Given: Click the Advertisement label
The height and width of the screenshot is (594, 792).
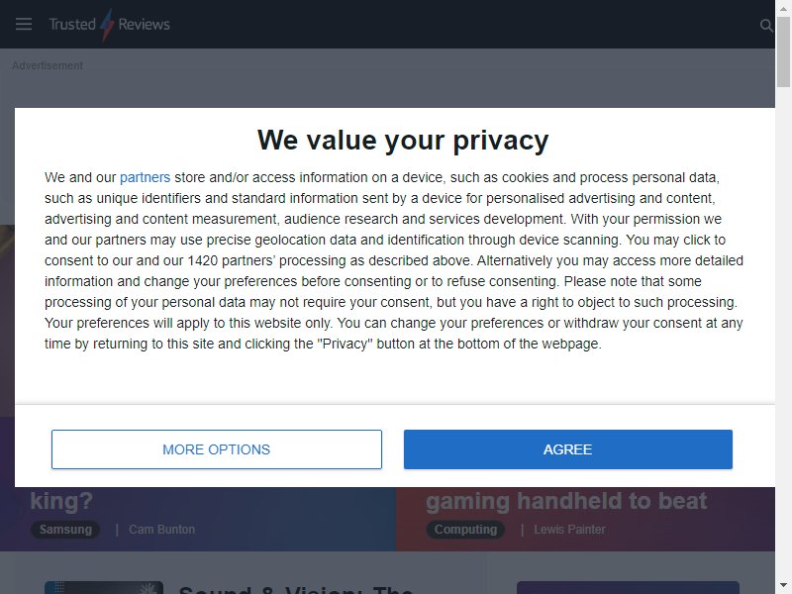Looking at the screenshot, I should tap(48, 65).
